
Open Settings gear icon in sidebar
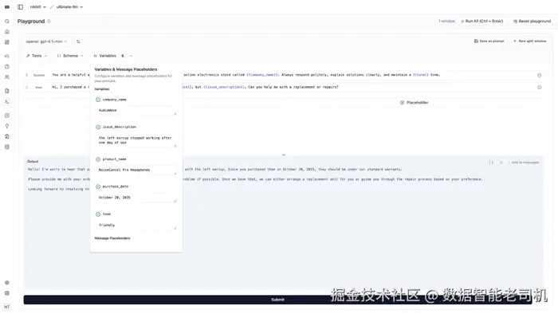[6, 283]
